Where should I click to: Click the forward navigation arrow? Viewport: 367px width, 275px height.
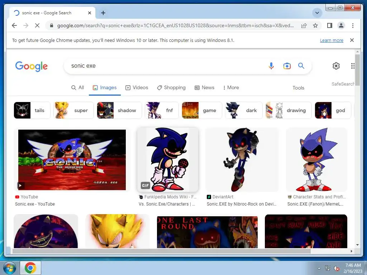[26, 25]
